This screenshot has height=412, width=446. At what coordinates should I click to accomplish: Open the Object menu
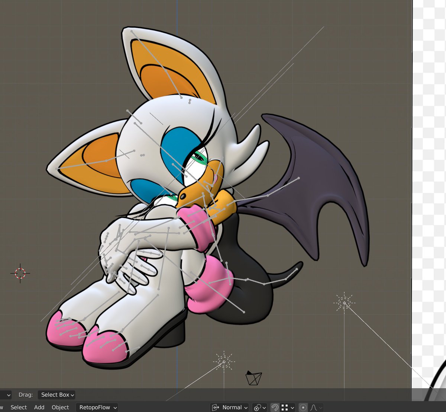(x=60, y=408)
